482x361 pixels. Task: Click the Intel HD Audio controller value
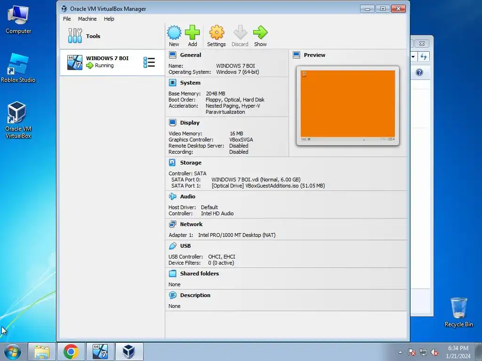coord(217,214)
